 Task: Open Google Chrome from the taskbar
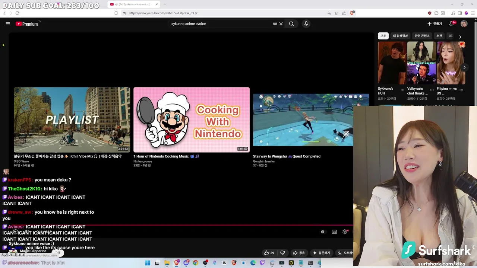coord(195,263)
